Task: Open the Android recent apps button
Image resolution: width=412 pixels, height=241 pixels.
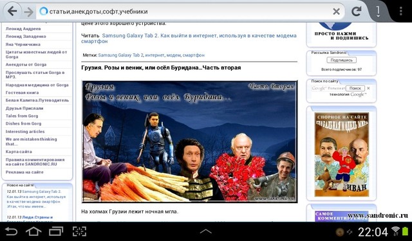Action: (x=56, y=231)
